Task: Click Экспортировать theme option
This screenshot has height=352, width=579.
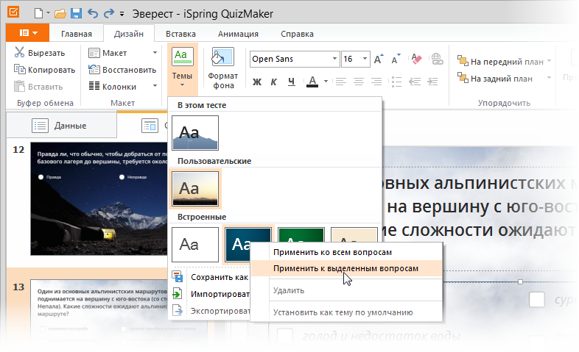Action: point(211,311)
